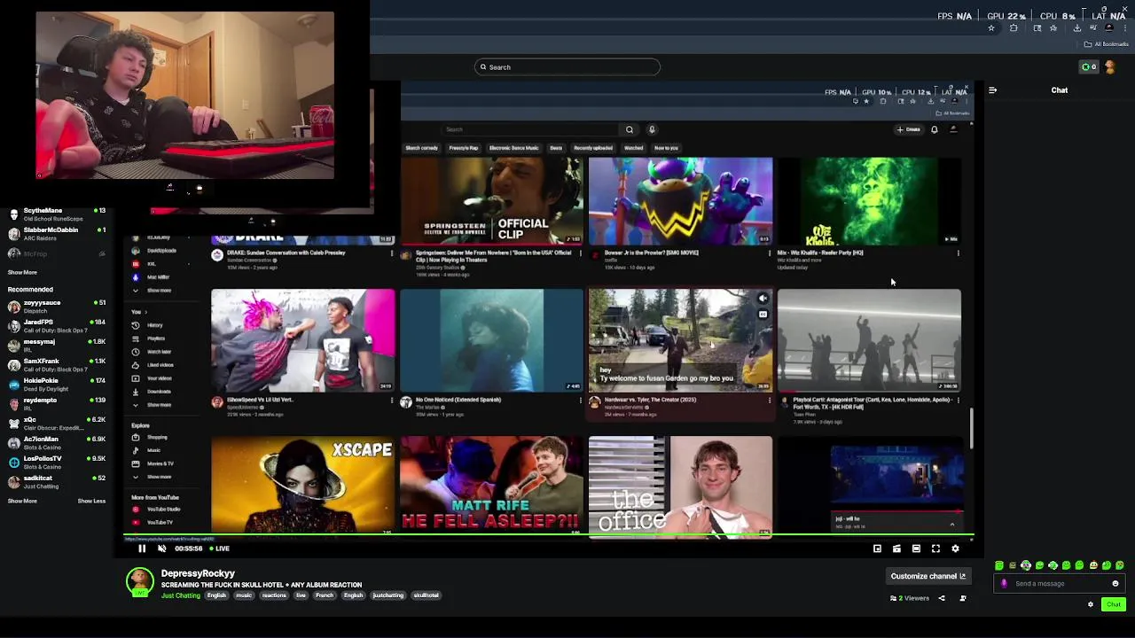Open Matt Rife He Fell Asleep thumbnail
Image resolution: width=1135 pixels, height=638 pixels.
(492, 485)
